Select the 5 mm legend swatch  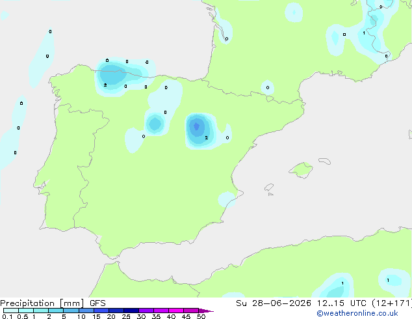point(71,311)
